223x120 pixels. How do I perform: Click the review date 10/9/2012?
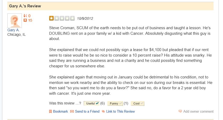click(x=85, y=18)
